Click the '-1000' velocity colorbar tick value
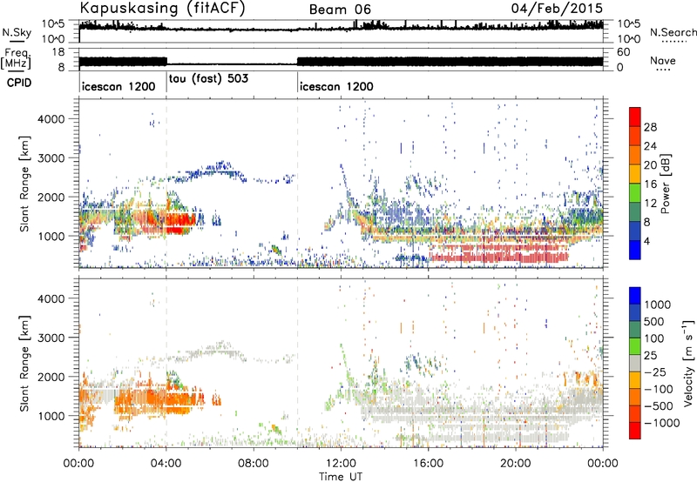 [661, 423]
